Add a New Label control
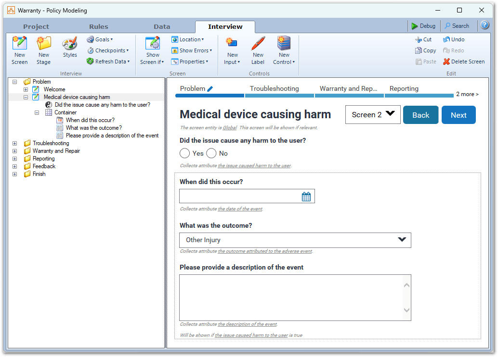This screenshot has height=357, width=498. point(258,50)
